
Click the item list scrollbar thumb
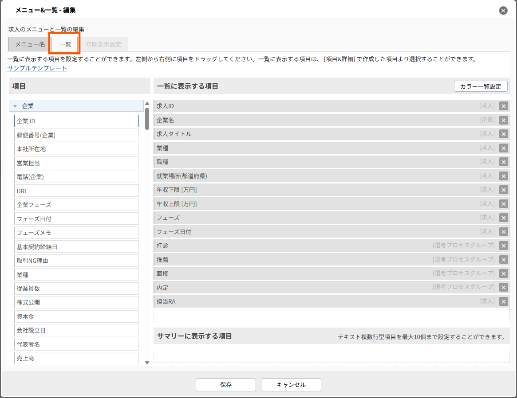(147, 119)
